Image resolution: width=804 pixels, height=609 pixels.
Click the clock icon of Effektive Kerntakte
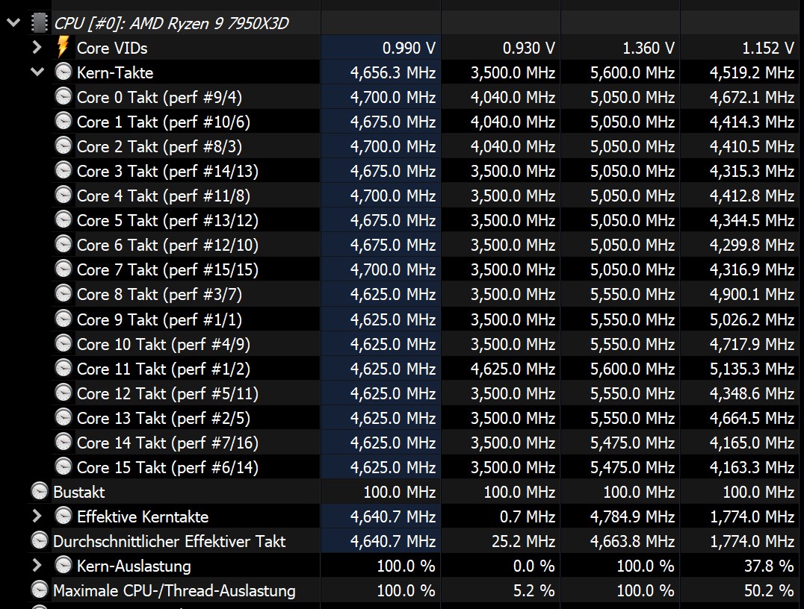(x=64, y=516)
